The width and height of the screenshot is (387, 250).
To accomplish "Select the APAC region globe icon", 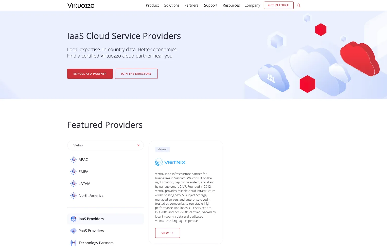I will (x=73, y=160).
